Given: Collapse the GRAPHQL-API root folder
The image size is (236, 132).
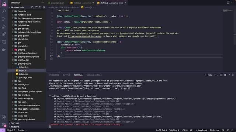Looking at the screenshot, I should [x=9, y=7].
